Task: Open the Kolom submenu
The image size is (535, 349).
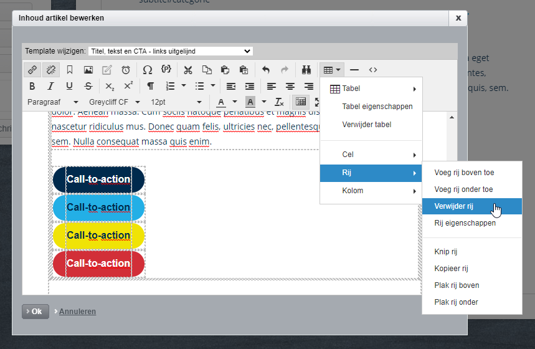Action: 371,191
